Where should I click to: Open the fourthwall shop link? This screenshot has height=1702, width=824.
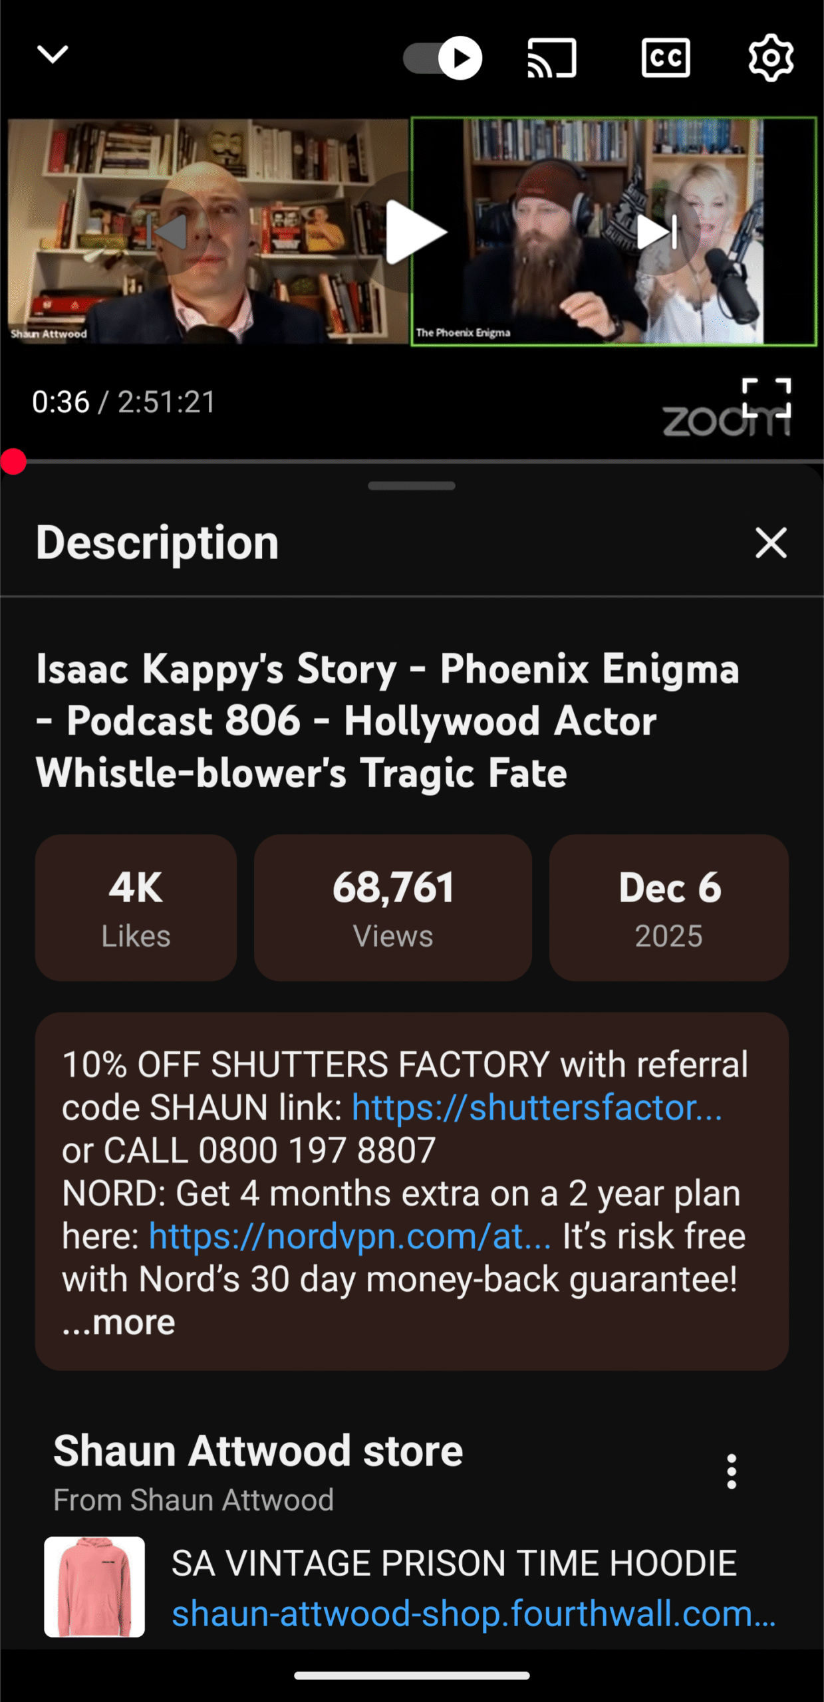point(474,1614)
